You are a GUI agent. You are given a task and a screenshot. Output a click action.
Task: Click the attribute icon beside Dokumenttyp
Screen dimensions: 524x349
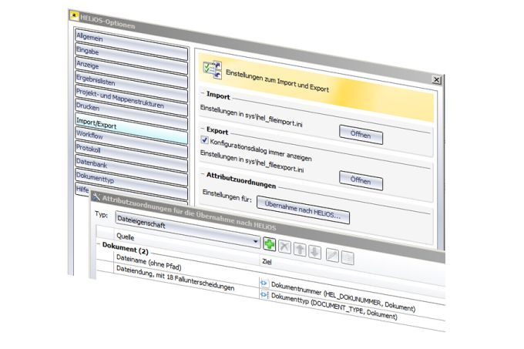coord(264,294)
